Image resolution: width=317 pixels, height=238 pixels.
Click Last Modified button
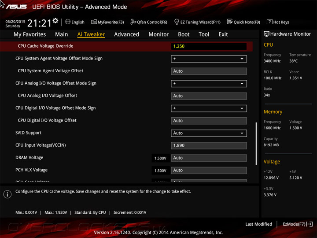pyautogui.click(x=258, y=224)
